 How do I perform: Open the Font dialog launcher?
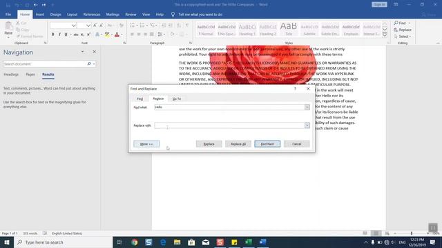[124, 43]
